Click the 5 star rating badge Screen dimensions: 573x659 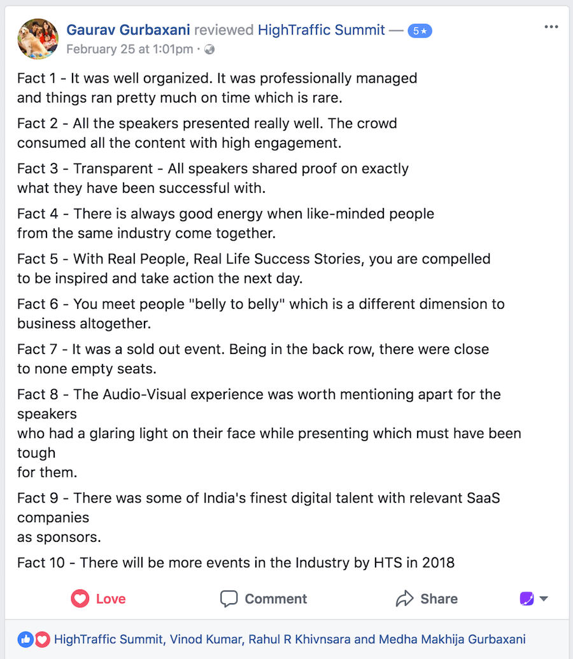click(420, 31)
